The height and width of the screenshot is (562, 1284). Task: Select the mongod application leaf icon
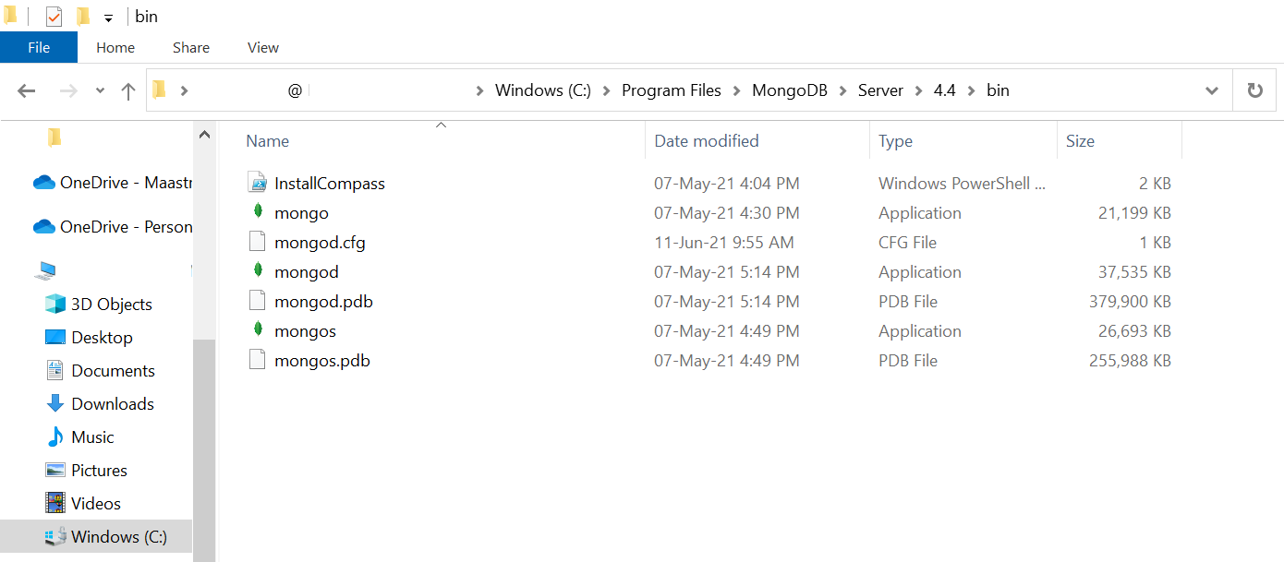[258, 271]
